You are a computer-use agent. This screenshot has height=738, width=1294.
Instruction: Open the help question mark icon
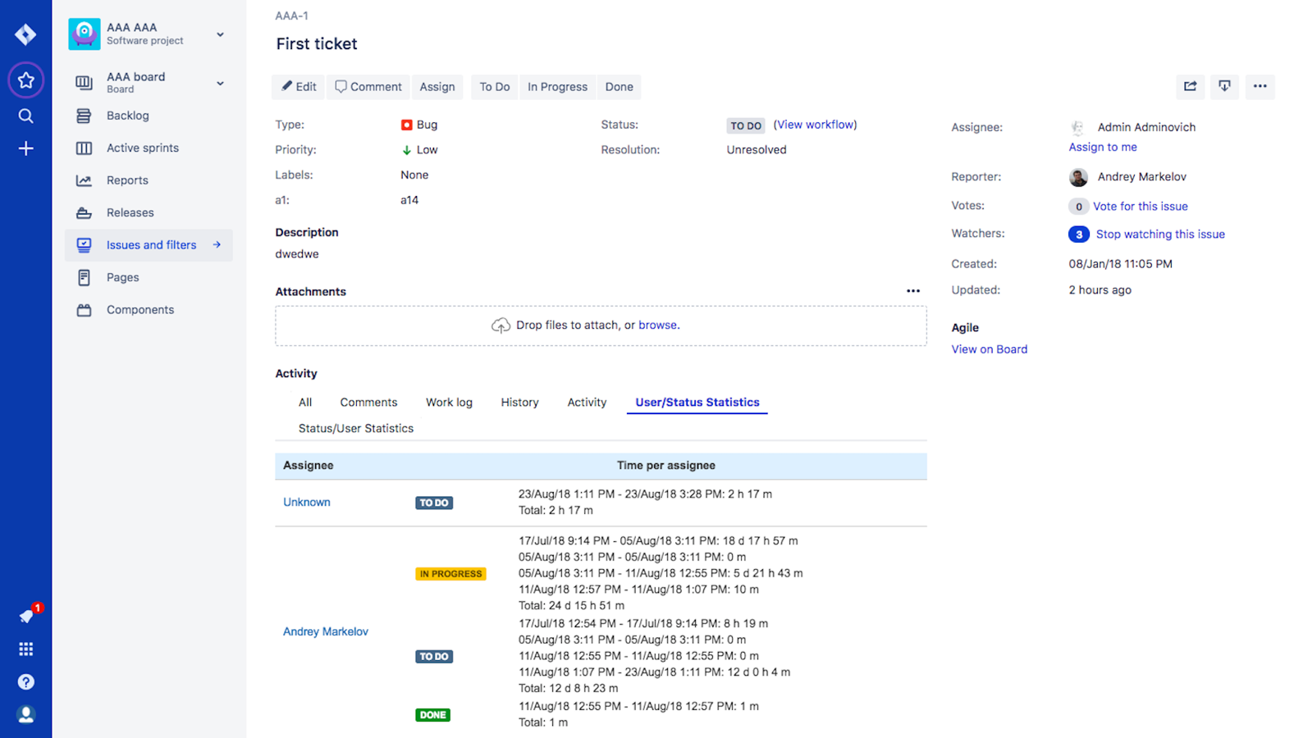point(26,682)
